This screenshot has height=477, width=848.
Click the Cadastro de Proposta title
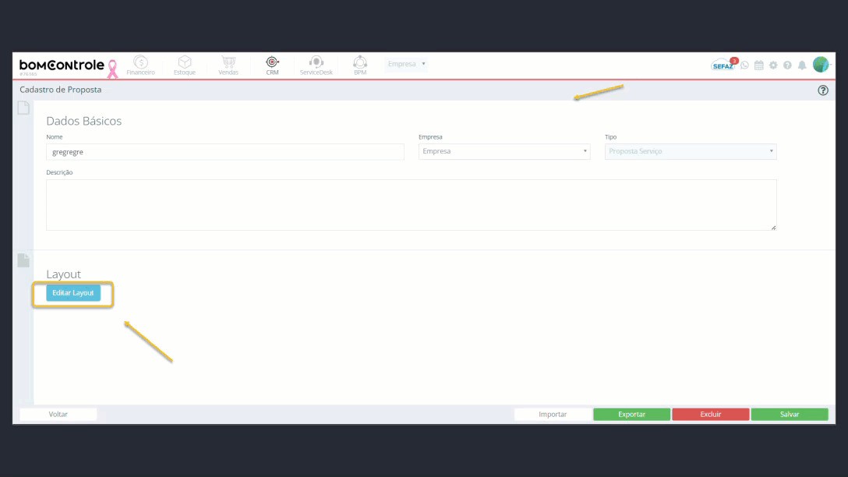coord(61,90)
